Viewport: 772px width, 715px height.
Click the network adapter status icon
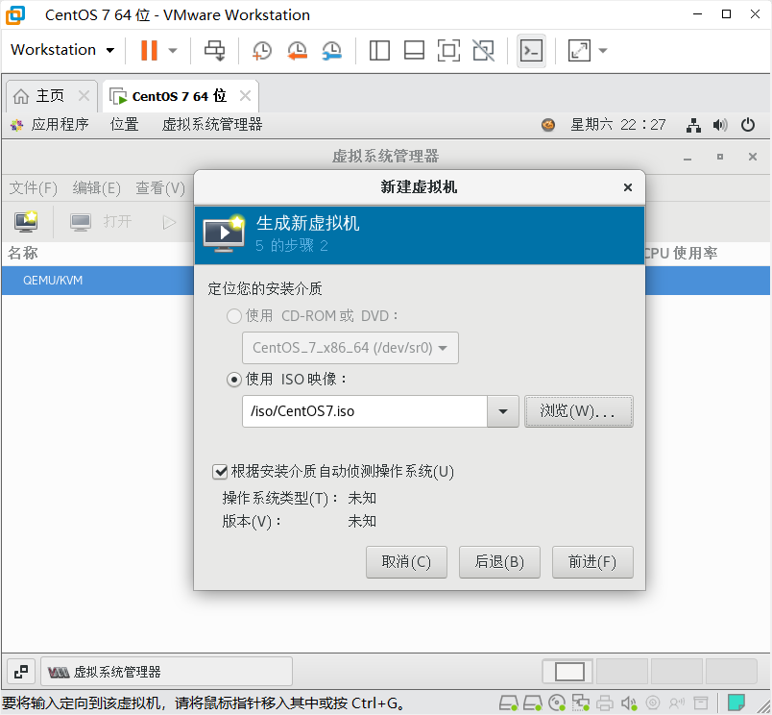point(581,703)
